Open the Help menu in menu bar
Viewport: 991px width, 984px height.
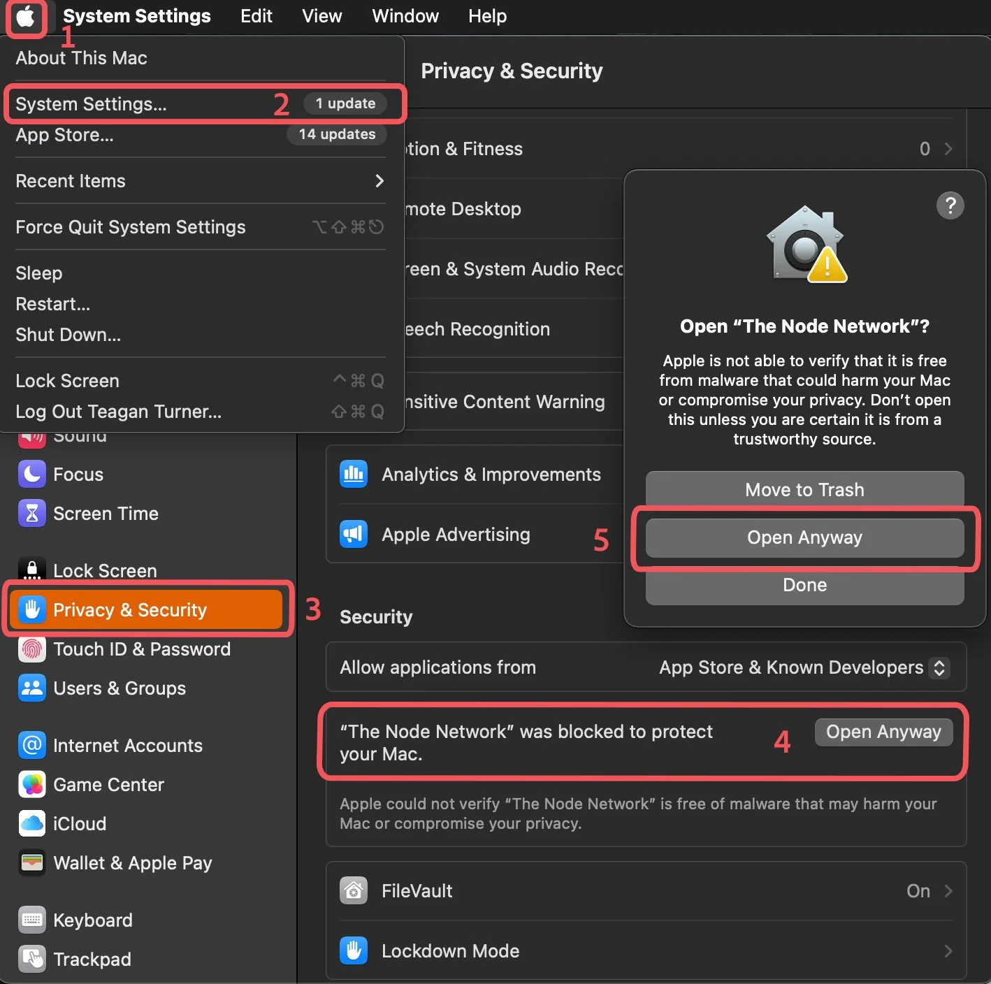pos(488,16)
